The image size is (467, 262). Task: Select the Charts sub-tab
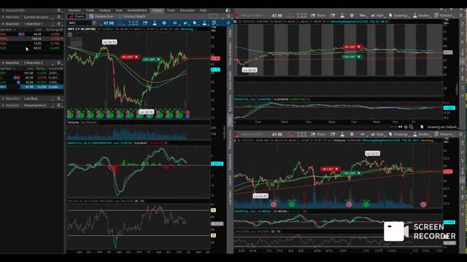(77, 16)
